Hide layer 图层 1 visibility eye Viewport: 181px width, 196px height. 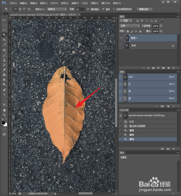(121, 38)
